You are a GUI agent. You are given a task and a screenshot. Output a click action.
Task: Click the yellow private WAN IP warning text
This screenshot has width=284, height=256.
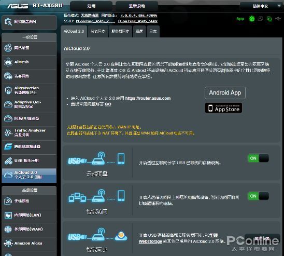click(x=131, y=130)
